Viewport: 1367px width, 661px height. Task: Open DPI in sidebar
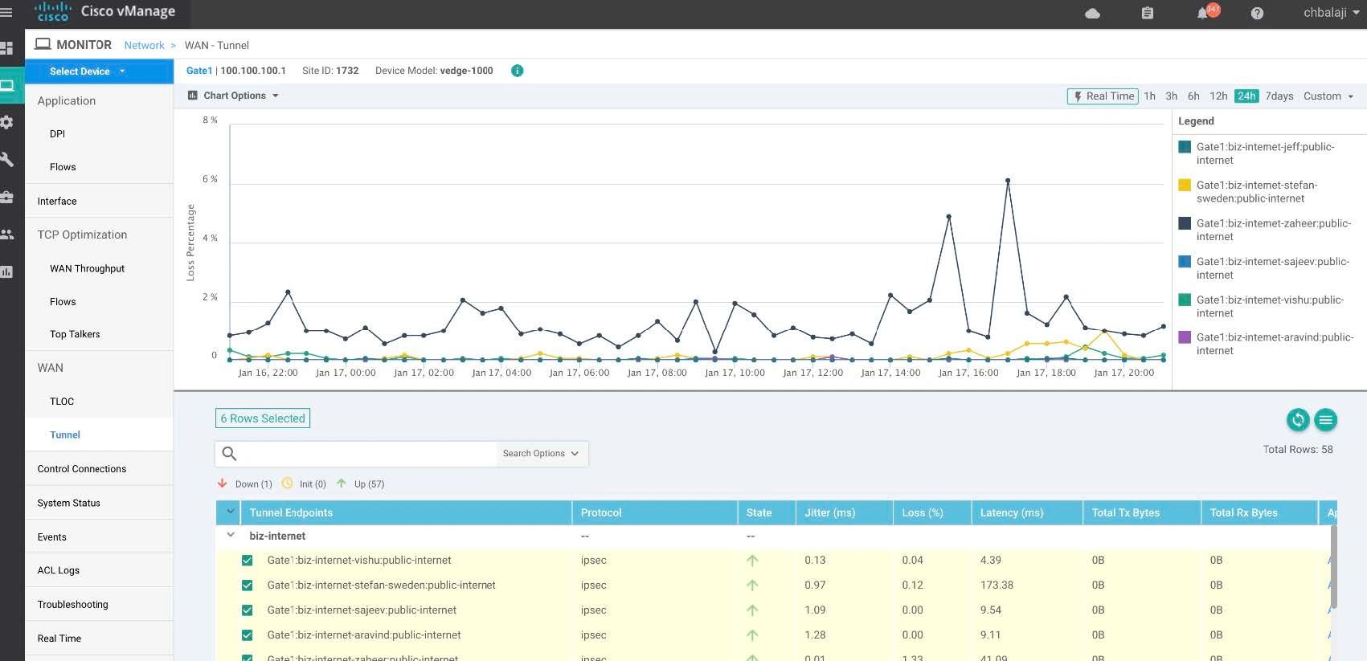57,134
